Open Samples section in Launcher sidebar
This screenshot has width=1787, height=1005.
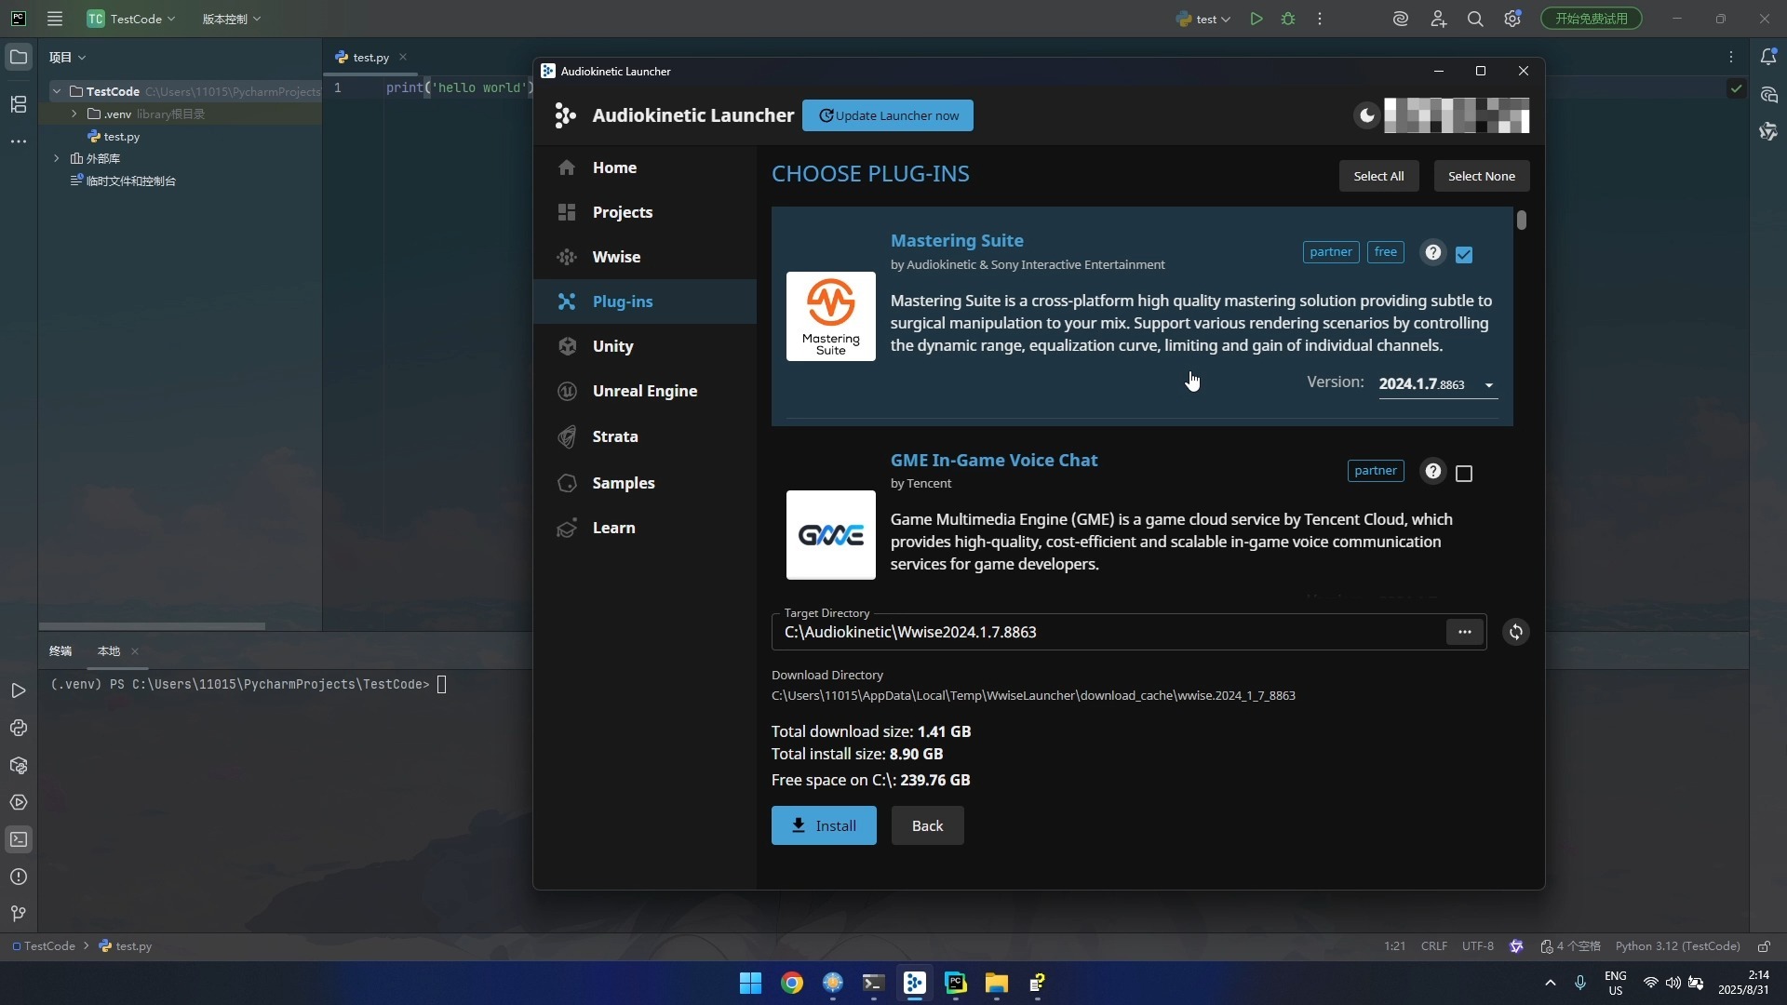645,483
